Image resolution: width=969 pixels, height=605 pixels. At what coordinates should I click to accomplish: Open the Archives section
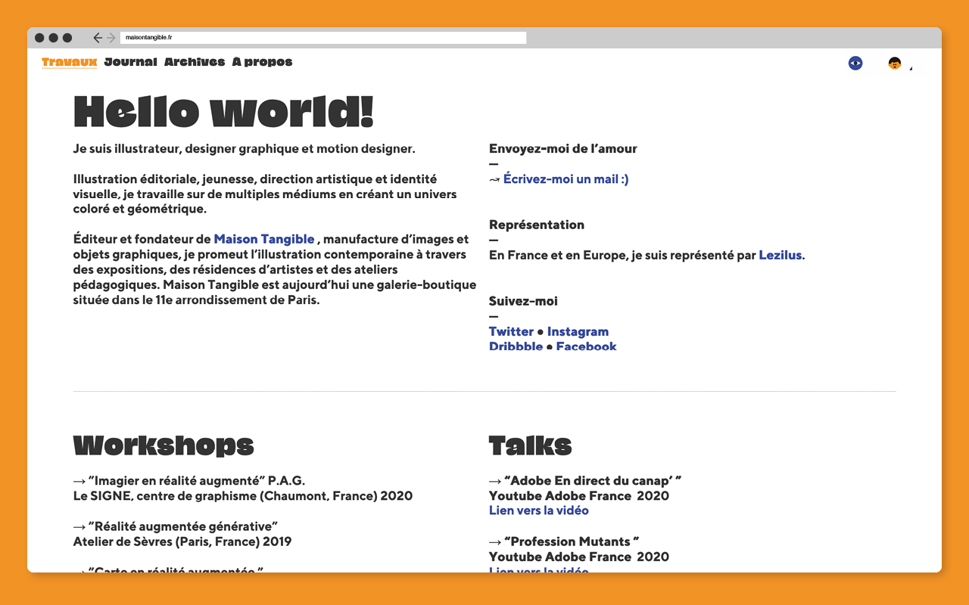click(195, 62)
